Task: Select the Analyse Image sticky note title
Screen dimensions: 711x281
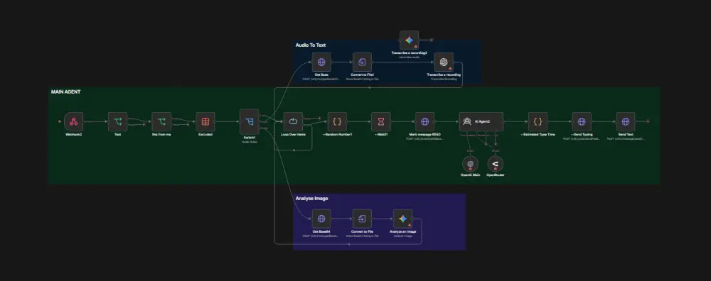Action: click(311, 198)
